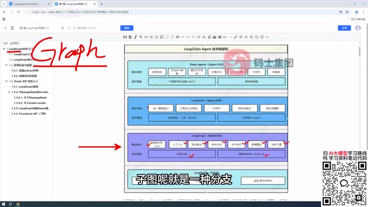The width and height of the screenshot is (368, 207).
Task: Open a new browser tab
Action: pos(101,4)
